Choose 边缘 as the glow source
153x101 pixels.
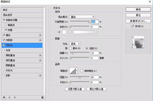pyautogui.click(x=87, y=48)
